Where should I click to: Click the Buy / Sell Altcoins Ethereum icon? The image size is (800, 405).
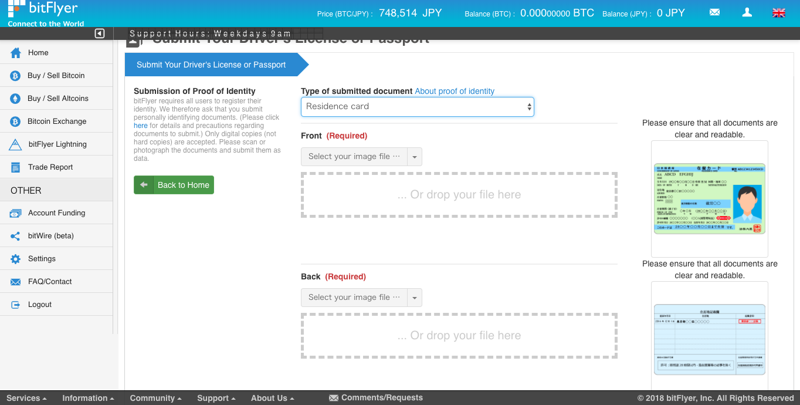pyautogui.click(x=16, y=99)
